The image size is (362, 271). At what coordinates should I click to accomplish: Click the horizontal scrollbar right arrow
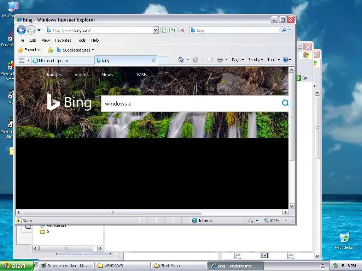coord(285,212)
